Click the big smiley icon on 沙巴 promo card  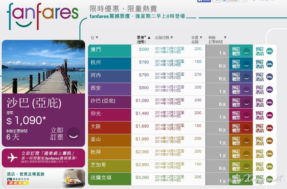pyautogui.click(x=73, y=134)
